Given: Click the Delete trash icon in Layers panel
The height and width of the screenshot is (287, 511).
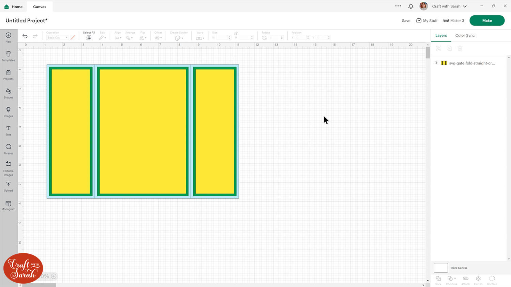Looking at the screenshot, I should pos(460,48).
